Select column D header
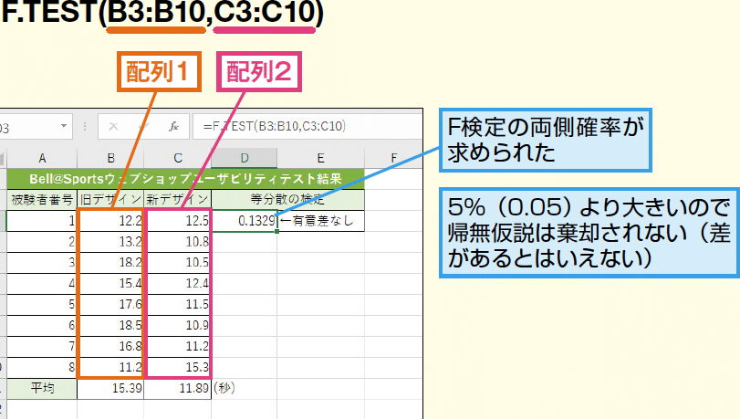The height and width of the screenshot is (419, 740). pyautogui.click(x=245, y=157)
